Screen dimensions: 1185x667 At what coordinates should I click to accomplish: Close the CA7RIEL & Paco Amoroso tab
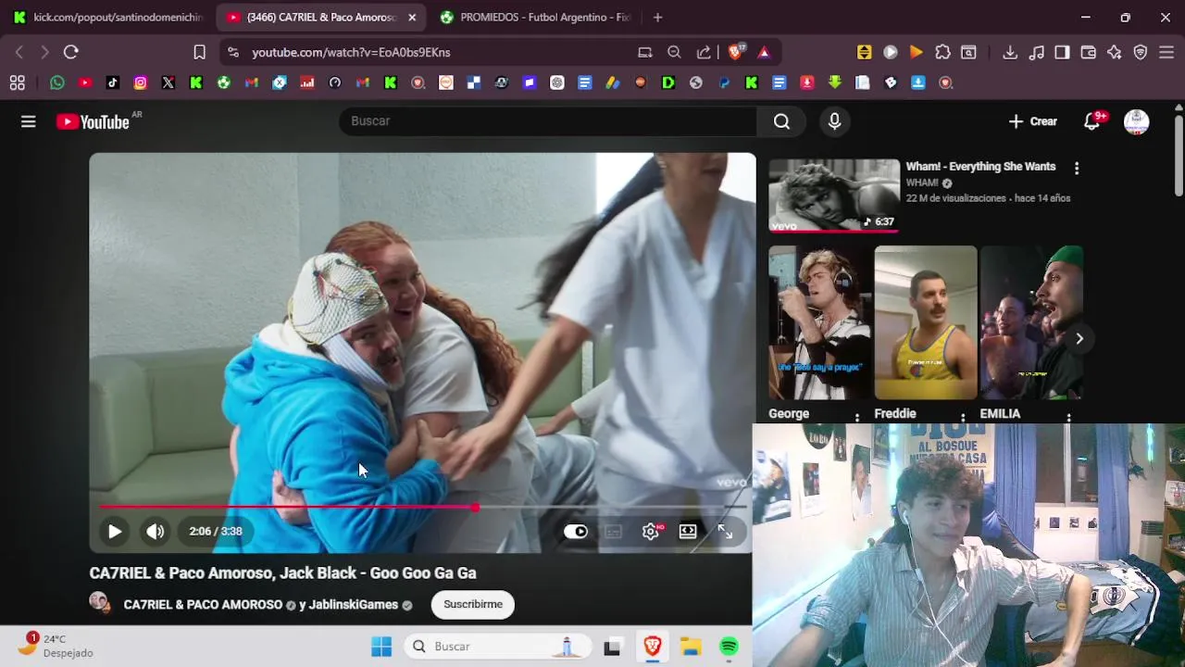coord(412,17)
